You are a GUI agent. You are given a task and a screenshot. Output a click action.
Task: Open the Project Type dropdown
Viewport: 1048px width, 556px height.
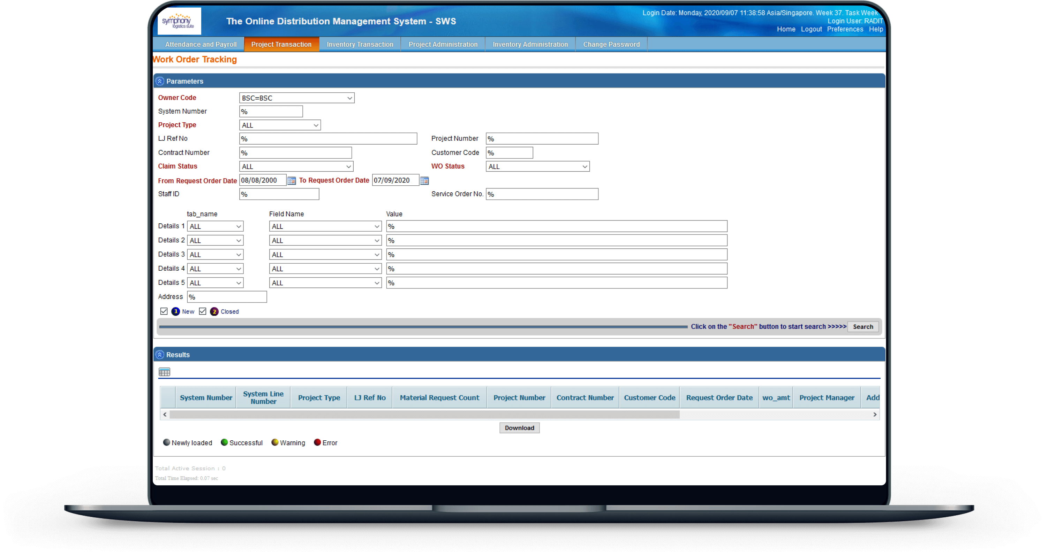[x=280, y=125]
